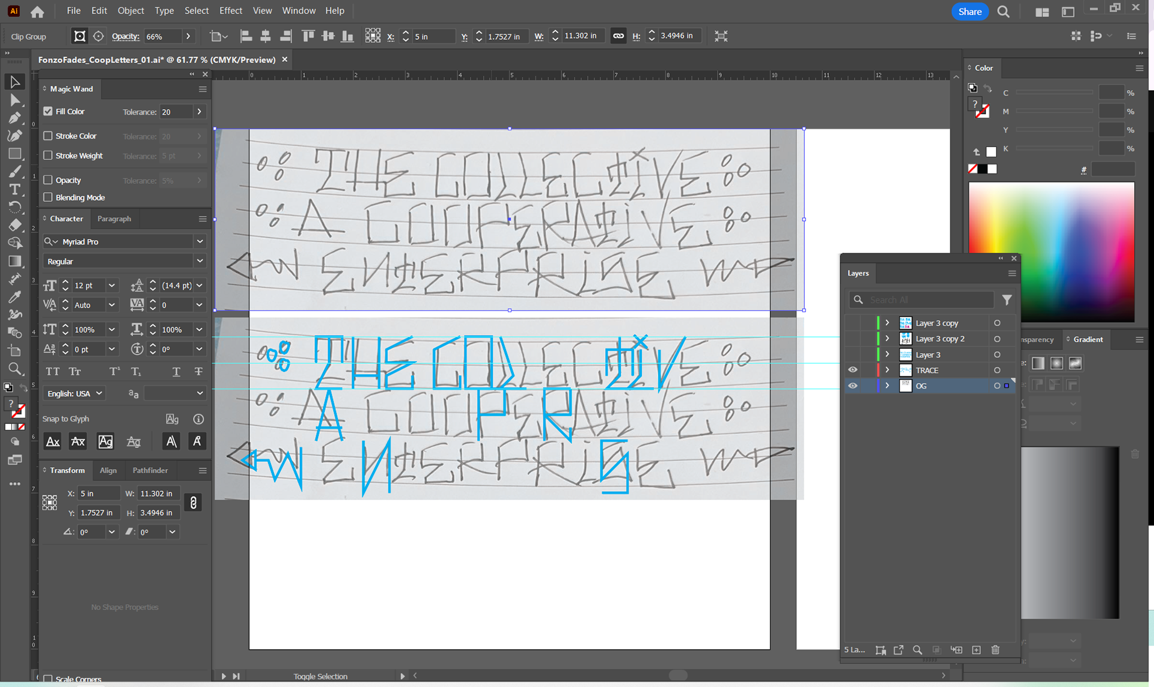Open the English: USA language dropdown
1154x687 pixels.
point(75,393)
